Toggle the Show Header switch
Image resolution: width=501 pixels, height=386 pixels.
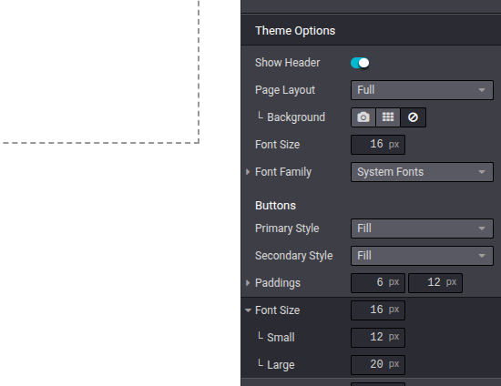click(x=360, y=63)
